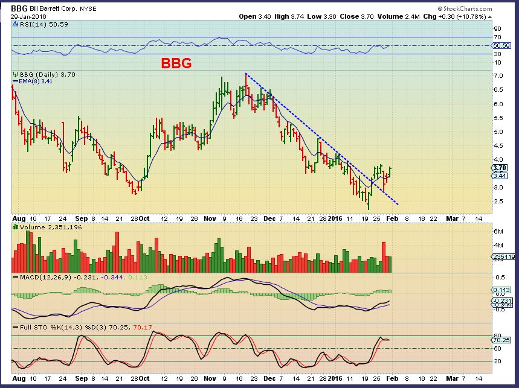
Task: Click the 'EMA(8) 3.41' legend text
Action: pos(36,81)
